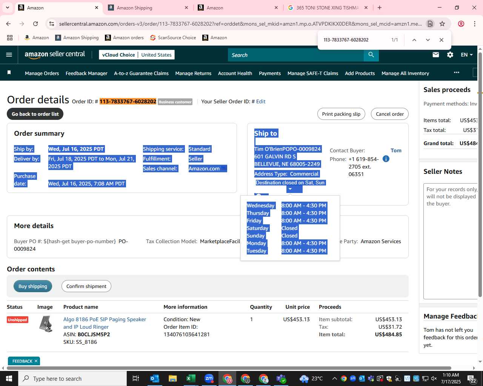483x386 pixels.
Task: Go to next find result
Action: coord(428,40)
